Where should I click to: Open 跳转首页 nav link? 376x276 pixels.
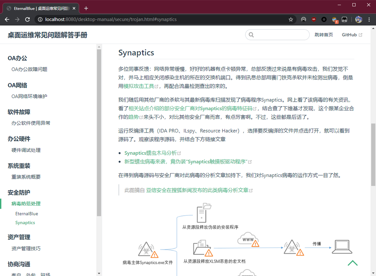coord(324,35)
